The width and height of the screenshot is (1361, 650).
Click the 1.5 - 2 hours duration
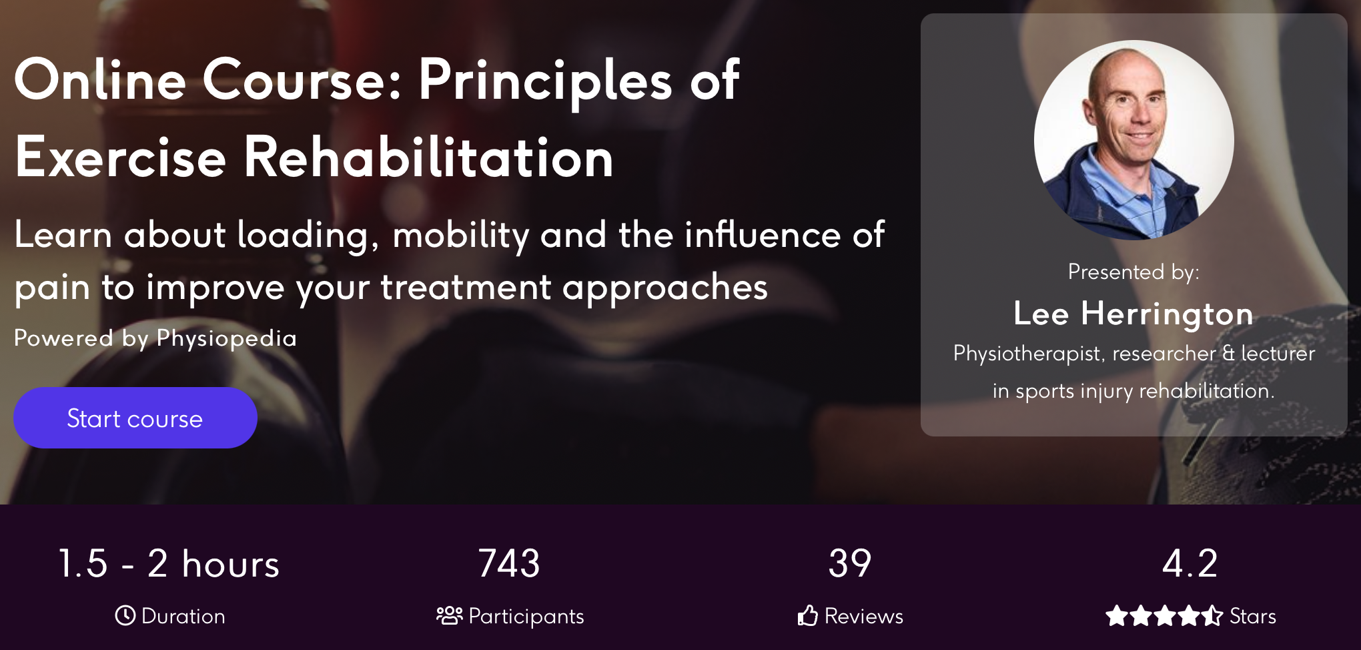tap(169, 563)
